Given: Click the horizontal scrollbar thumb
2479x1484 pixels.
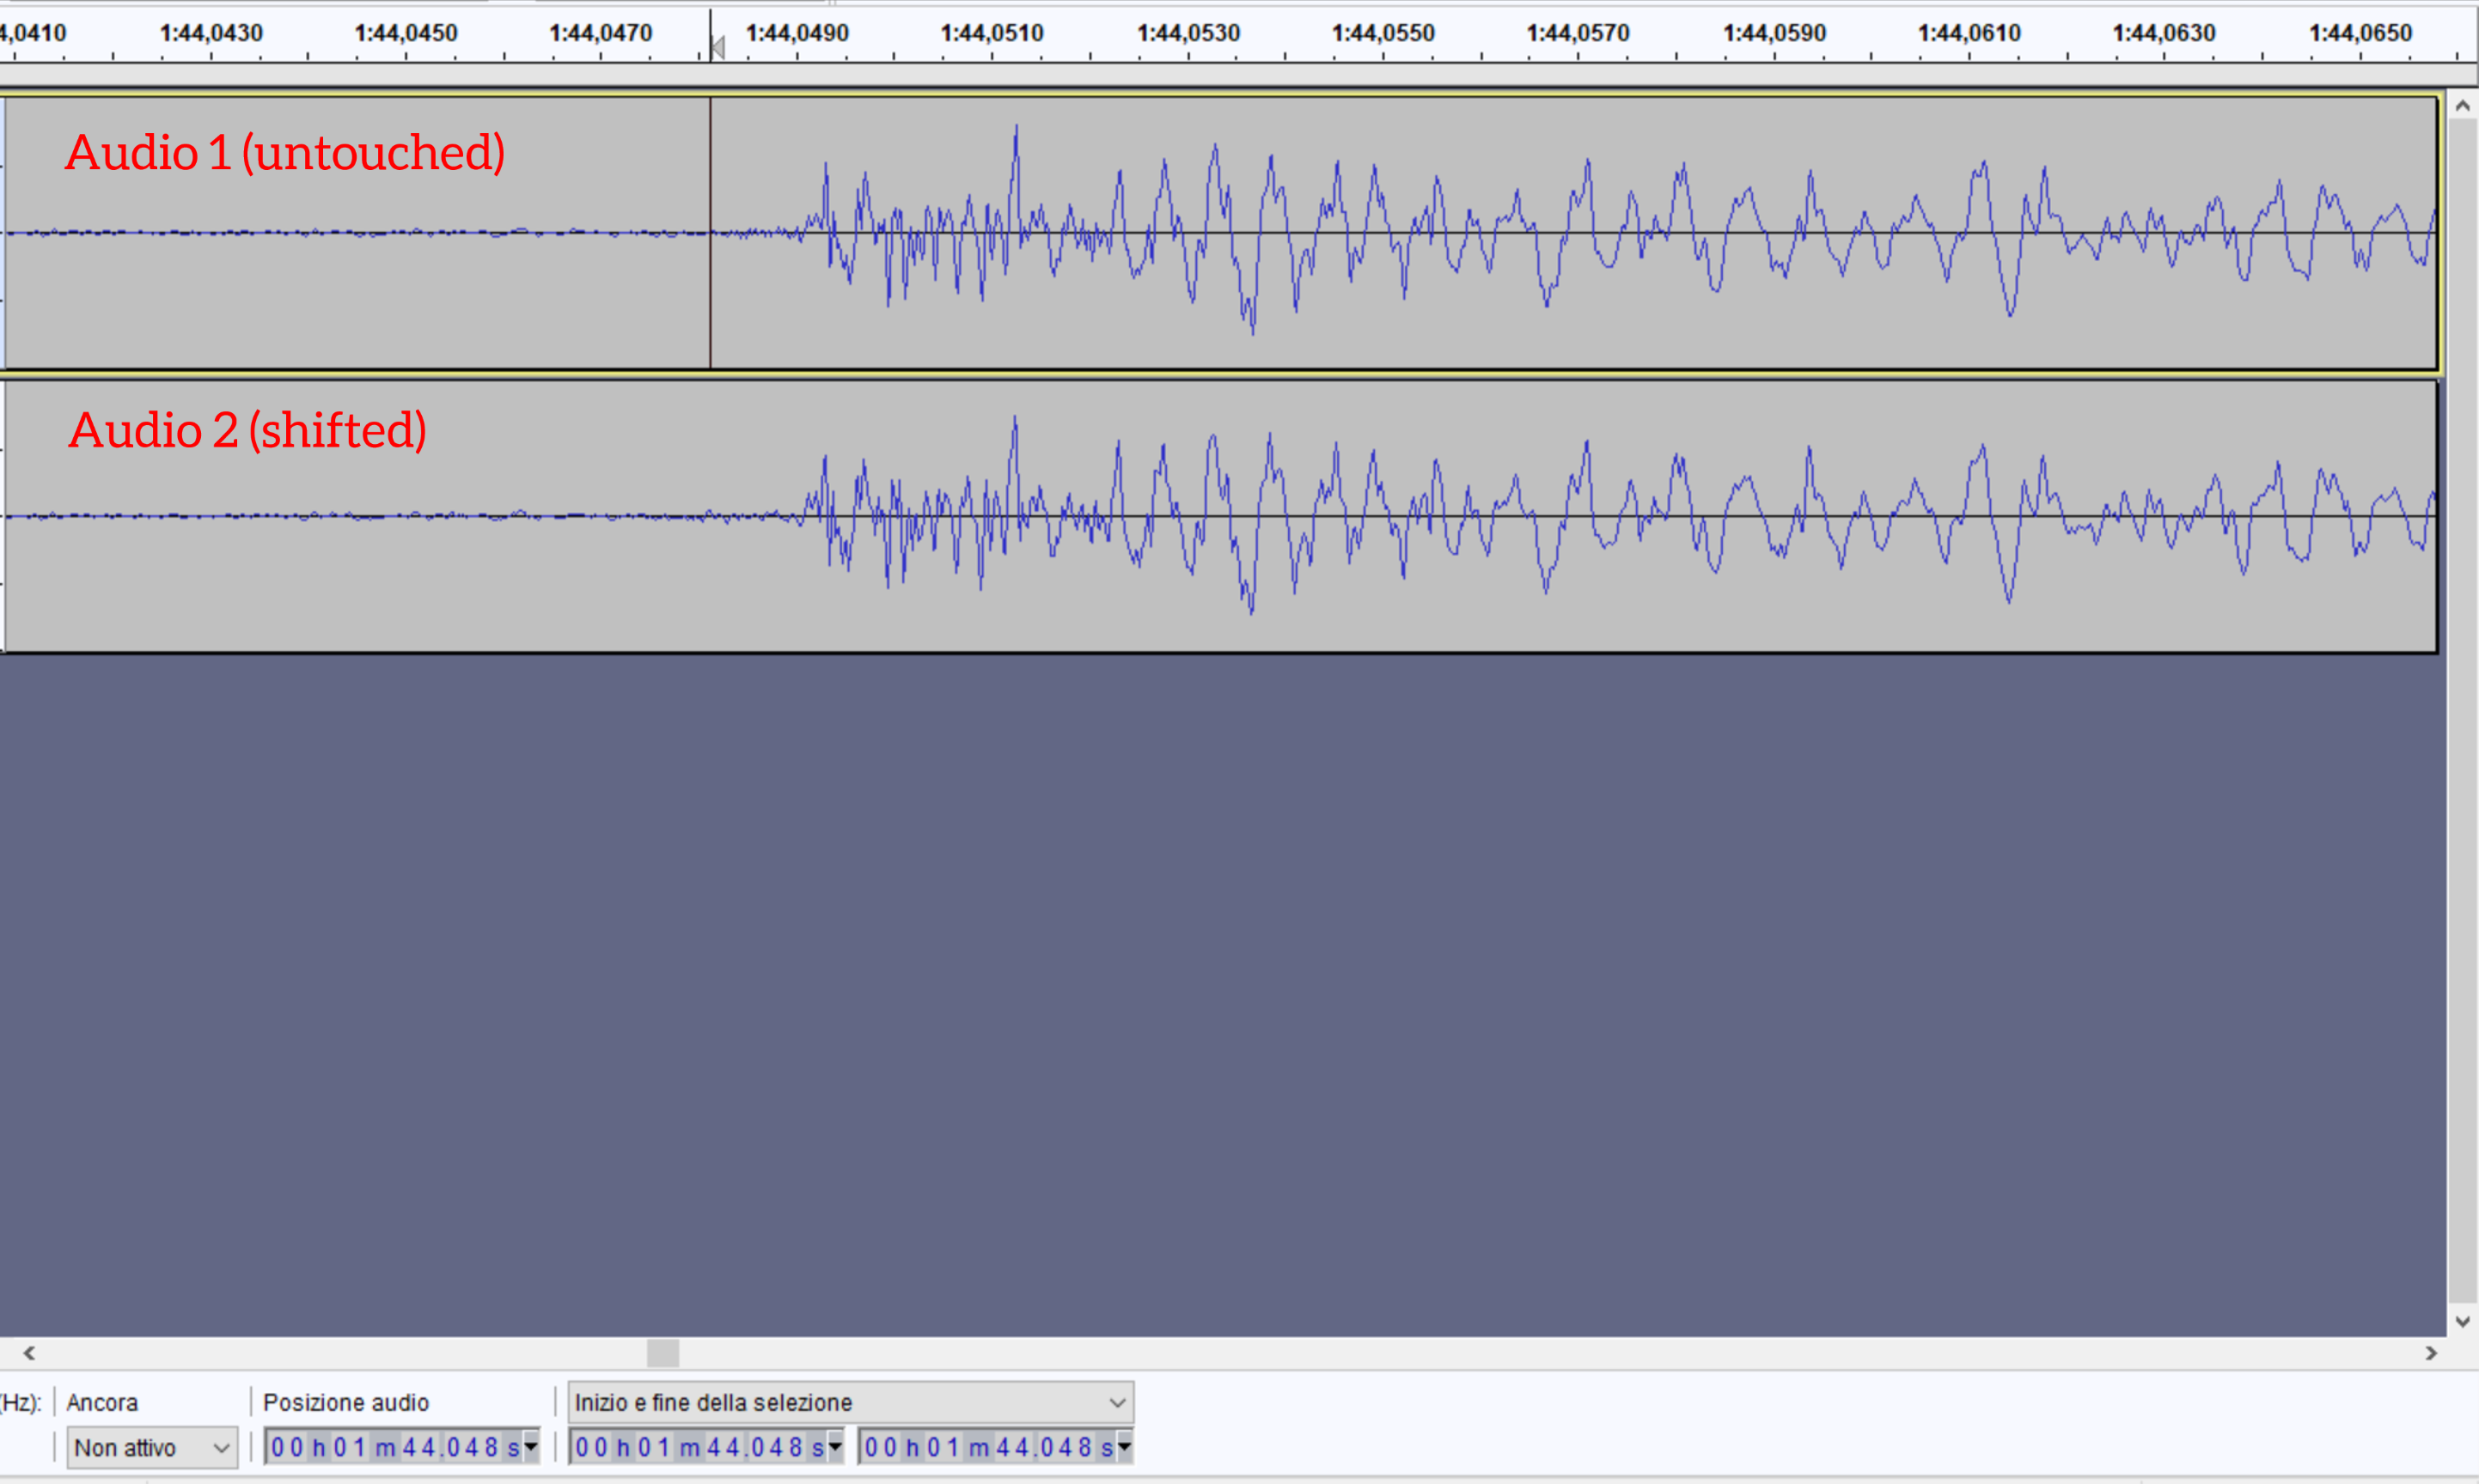Looking at the screenshot, I should click(x=662, y=1353).
